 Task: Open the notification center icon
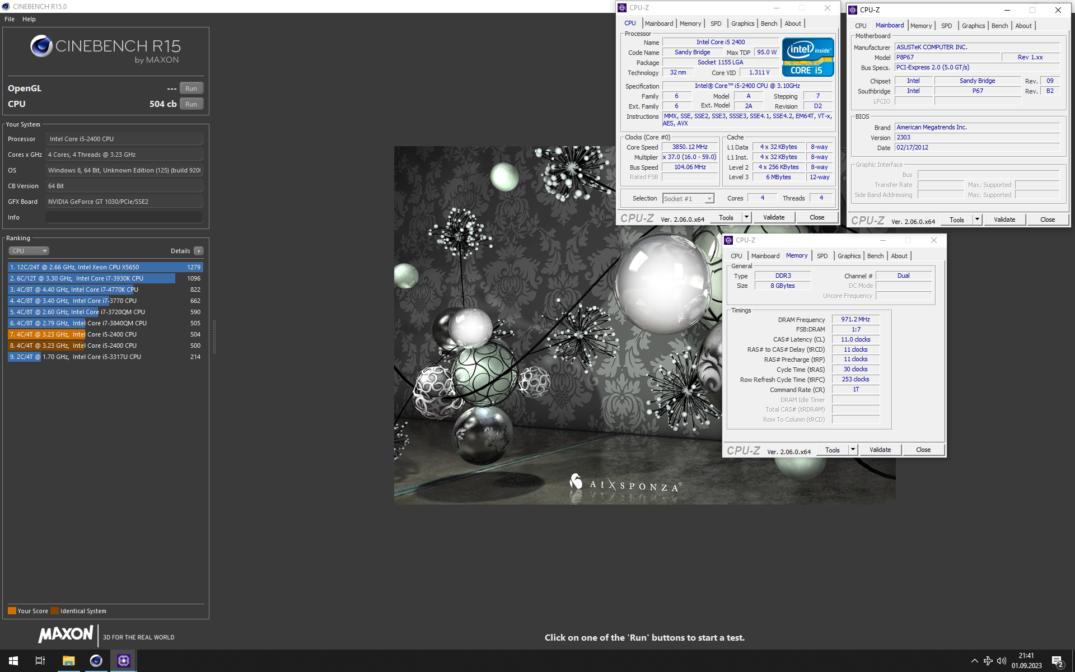point(1058,661)
